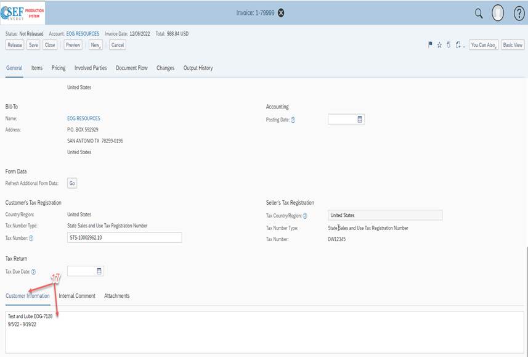The image size is (528, 357).
Task: Open the help question mark icon
Action: pos(519,11)
